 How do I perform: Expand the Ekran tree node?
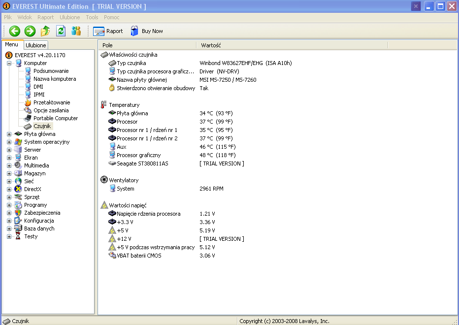pos(9,158)
